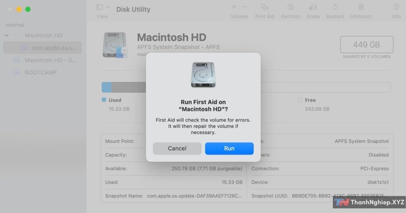Click the Restore arrow icon
The width and height of the screenshot is (406, 213).
tap(335, 7)
